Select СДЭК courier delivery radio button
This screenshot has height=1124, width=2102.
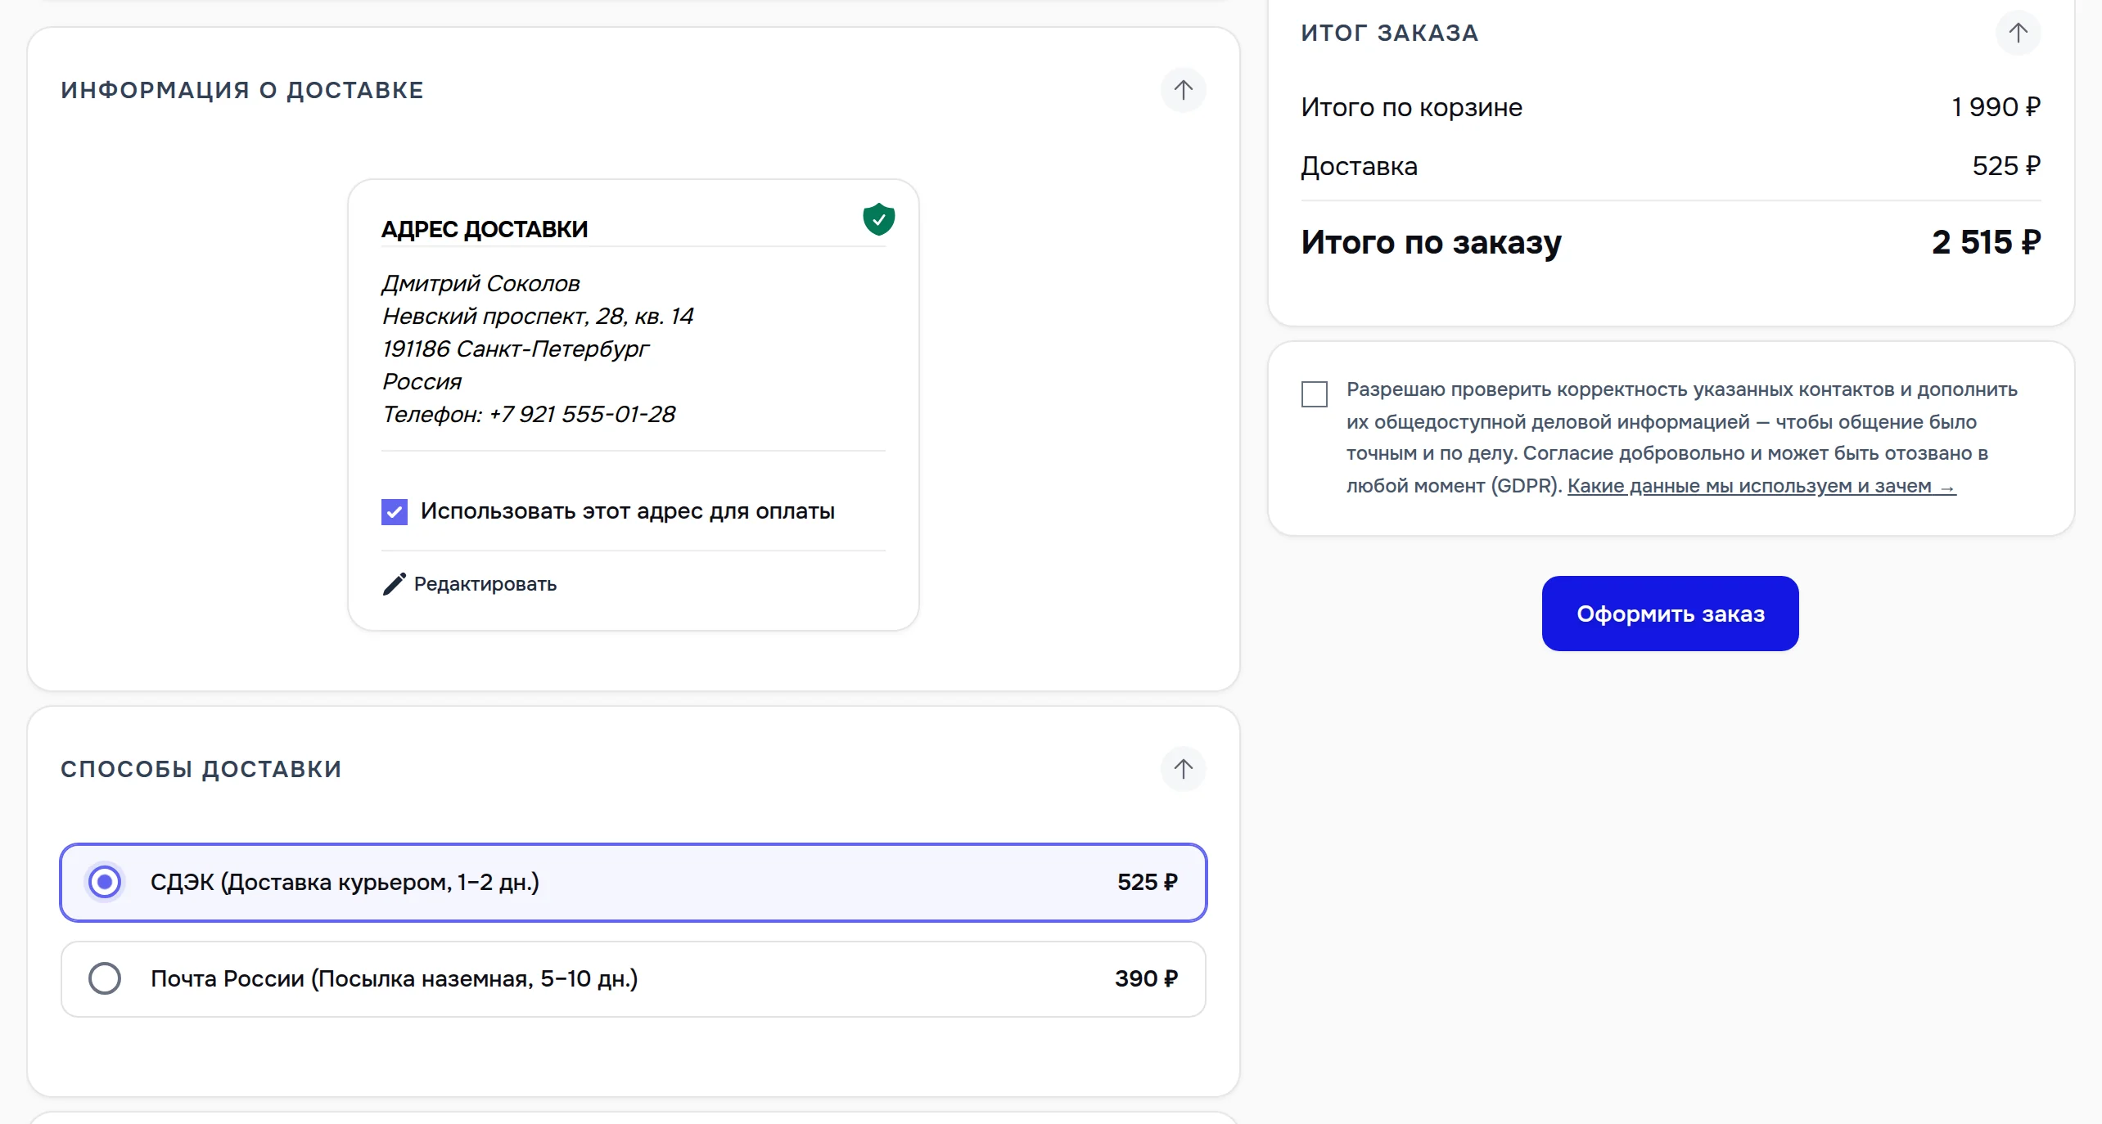coord(105,882)
